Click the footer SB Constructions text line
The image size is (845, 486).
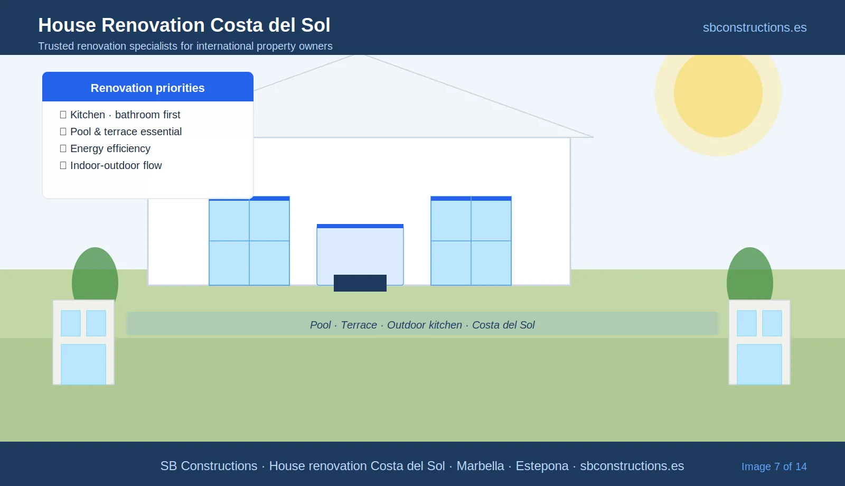click(x=422, y=466)
